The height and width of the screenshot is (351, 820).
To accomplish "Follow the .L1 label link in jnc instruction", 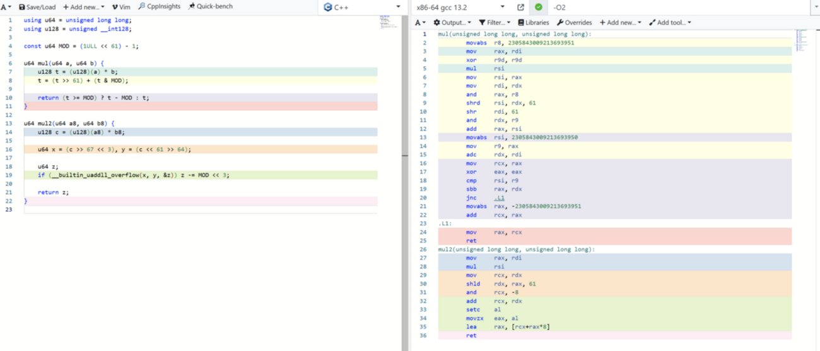I will pyautogui.click(x=499, y=198).
